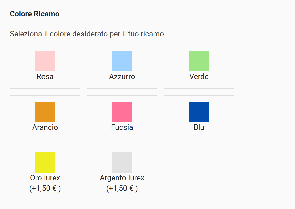The width and height of the screenshot is (295, 209).
Task: Click the "Argento lurex" label text
Action: point(122,178)
